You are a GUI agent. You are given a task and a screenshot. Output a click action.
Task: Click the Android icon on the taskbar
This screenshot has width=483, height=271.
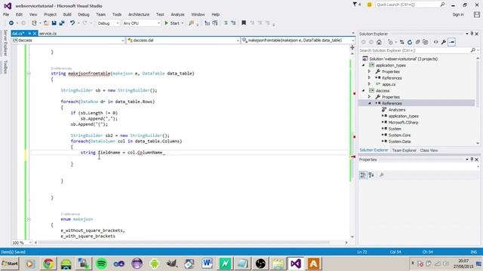154,263
